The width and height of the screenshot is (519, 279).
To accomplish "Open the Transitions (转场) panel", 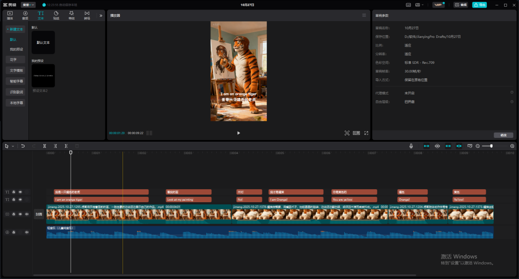I will tap(87, 15).
